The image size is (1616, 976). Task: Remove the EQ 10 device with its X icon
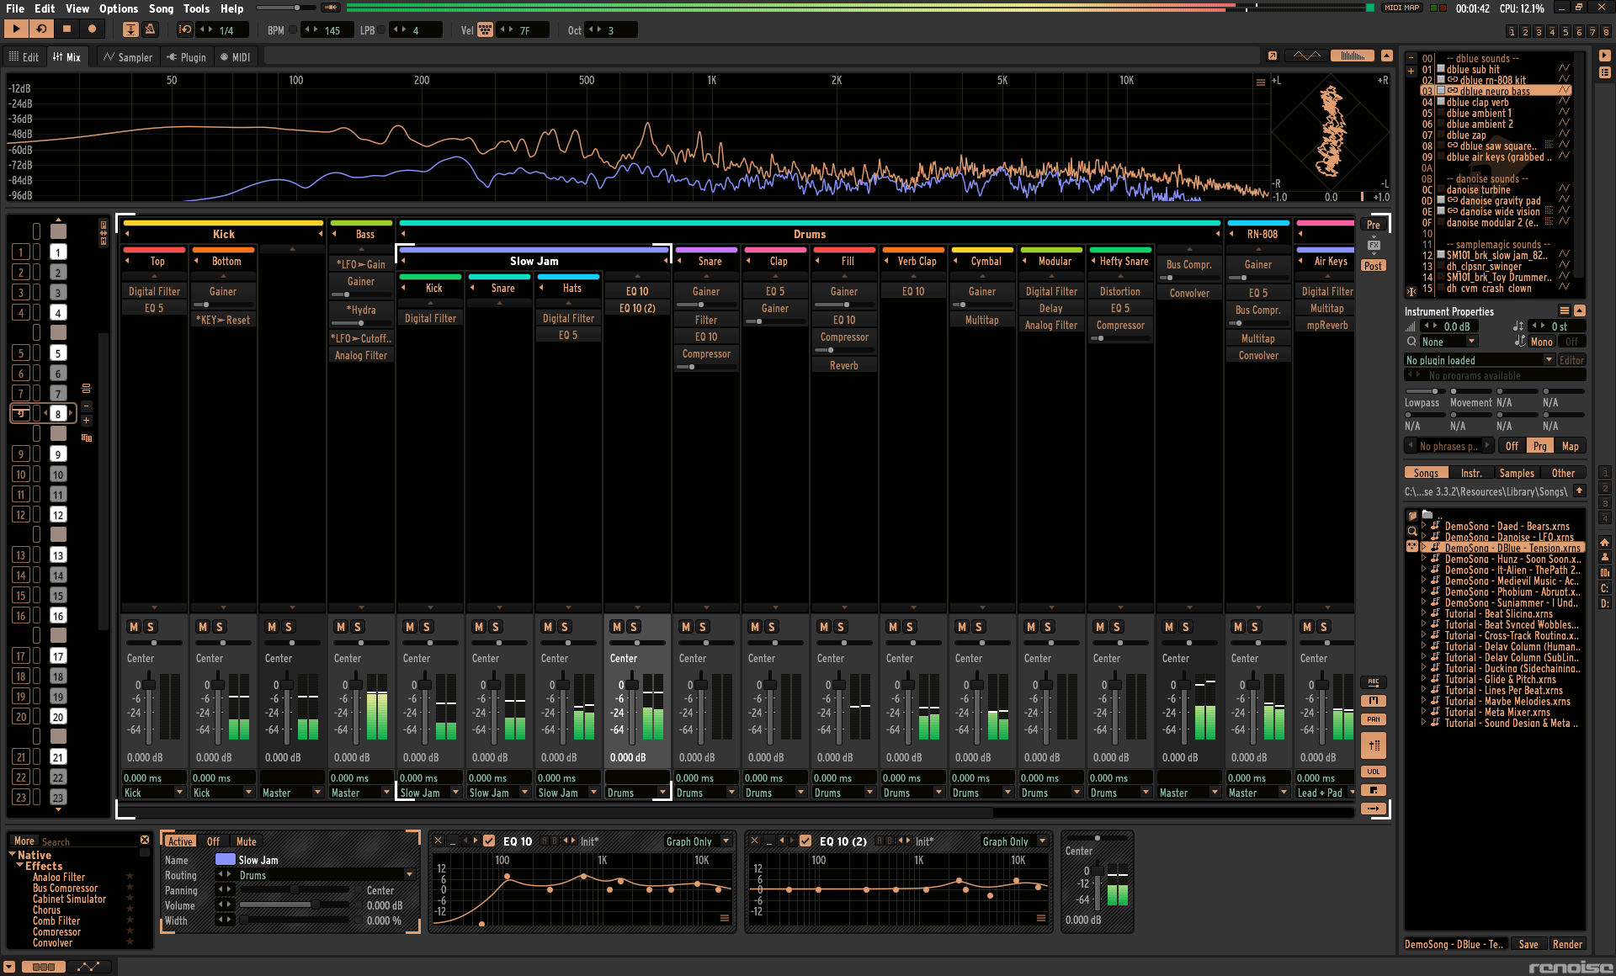(x=438, y=841)
